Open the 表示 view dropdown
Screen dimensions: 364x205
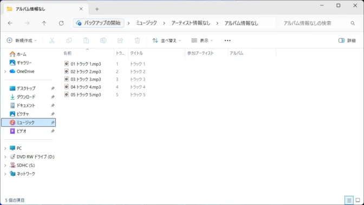[202, 41]
